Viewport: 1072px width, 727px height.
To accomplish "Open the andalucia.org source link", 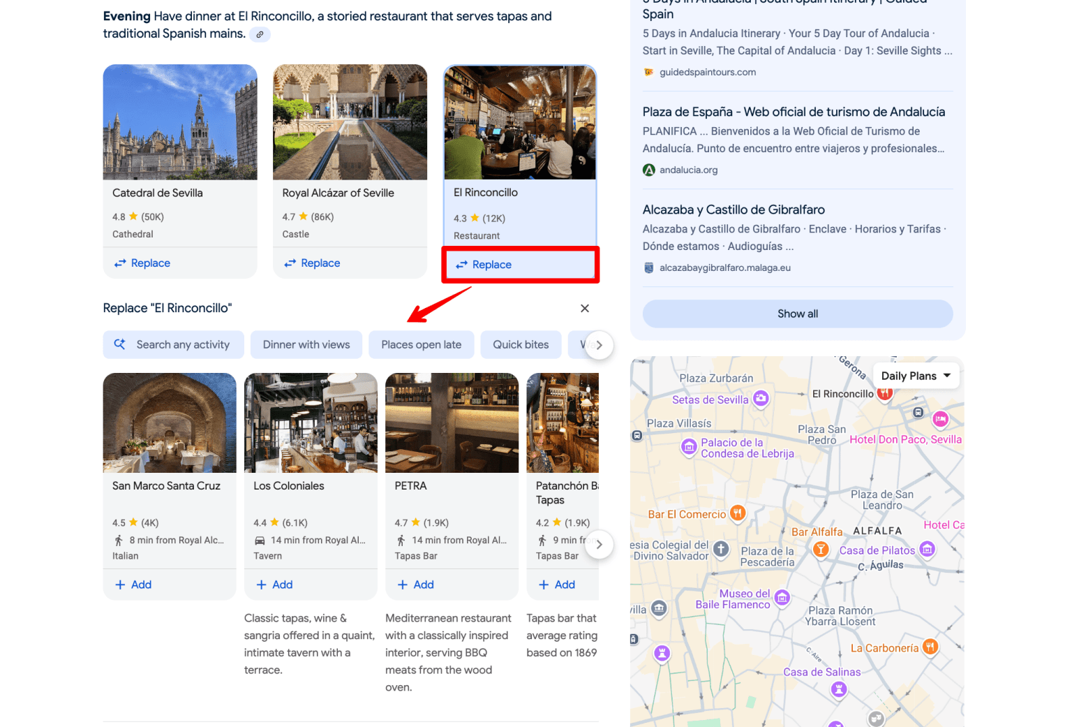I will [x=689, y=170].
